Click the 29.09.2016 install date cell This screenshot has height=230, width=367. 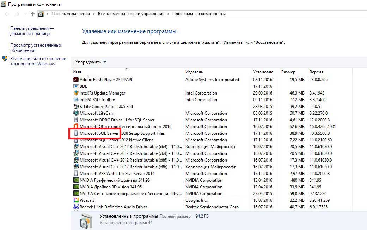(x=263, y=93)
